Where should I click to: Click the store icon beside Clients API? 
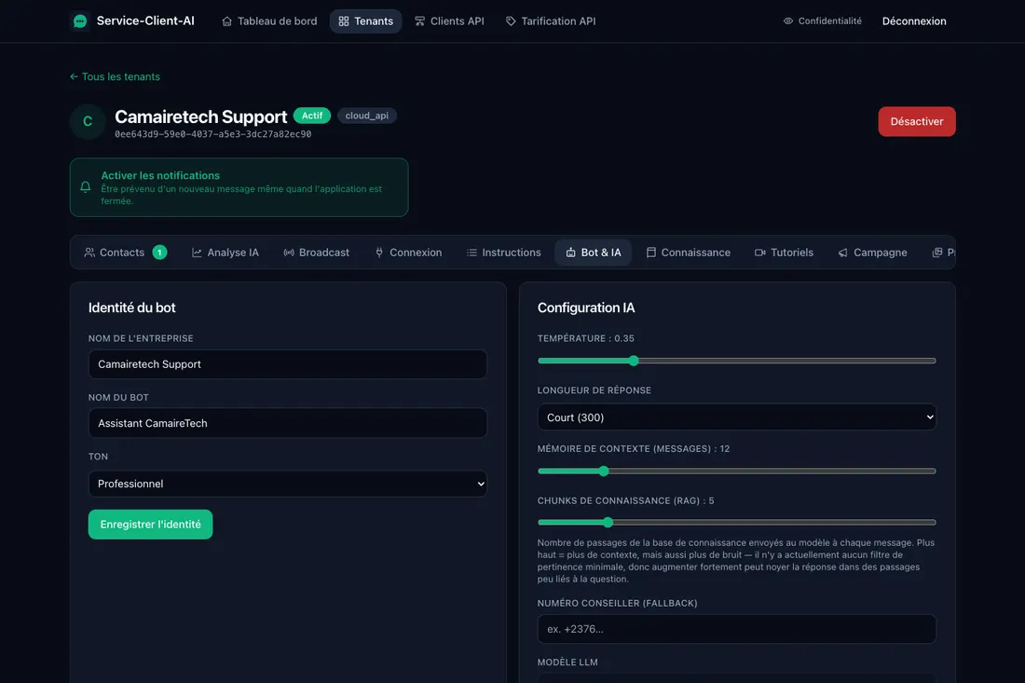point(419,21)
